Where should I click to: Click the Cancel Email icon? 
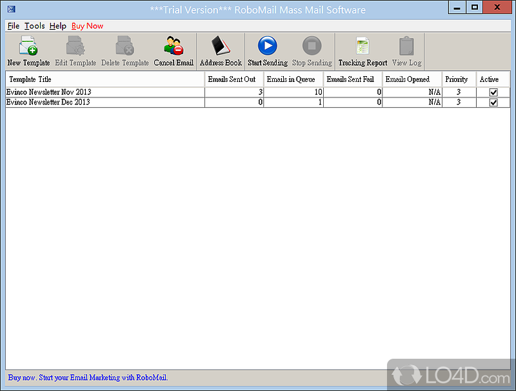[x=173, y=46]
